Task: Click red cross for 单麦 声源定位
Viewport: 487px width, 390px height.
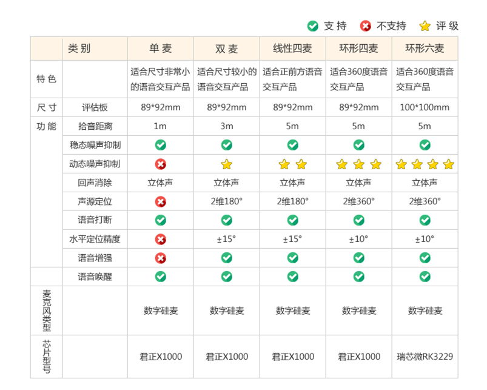Action: click(160, 201)
